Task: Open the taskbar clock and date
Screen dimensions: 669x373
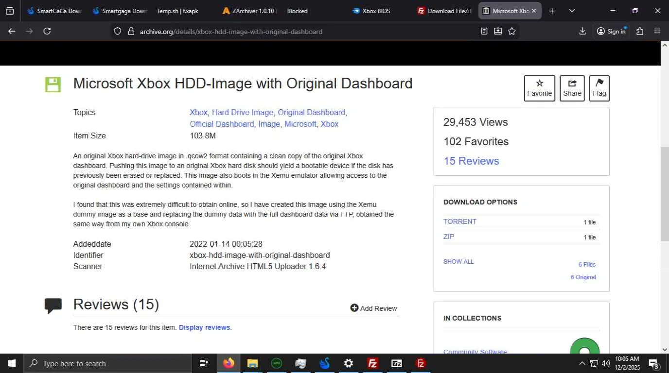Action: pyautogui.click(x=627, y=363)
